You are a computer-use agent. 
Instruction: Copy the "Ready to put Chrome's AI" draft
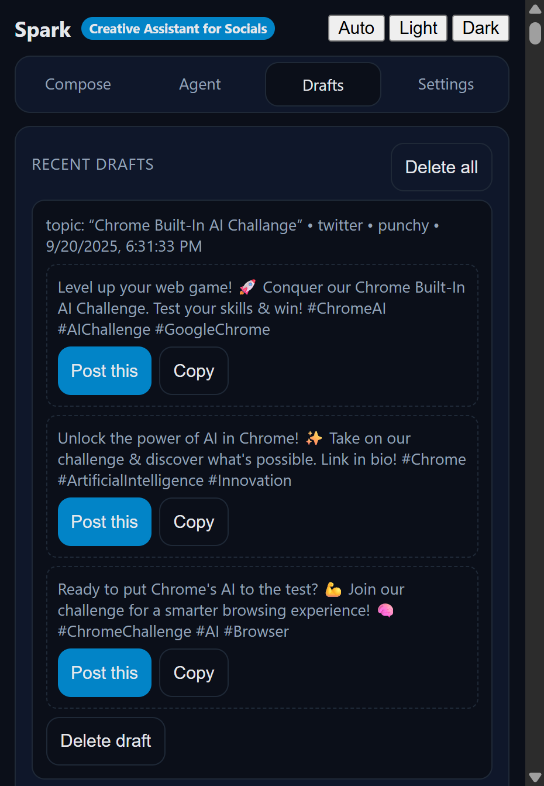(x=194, y=672)
